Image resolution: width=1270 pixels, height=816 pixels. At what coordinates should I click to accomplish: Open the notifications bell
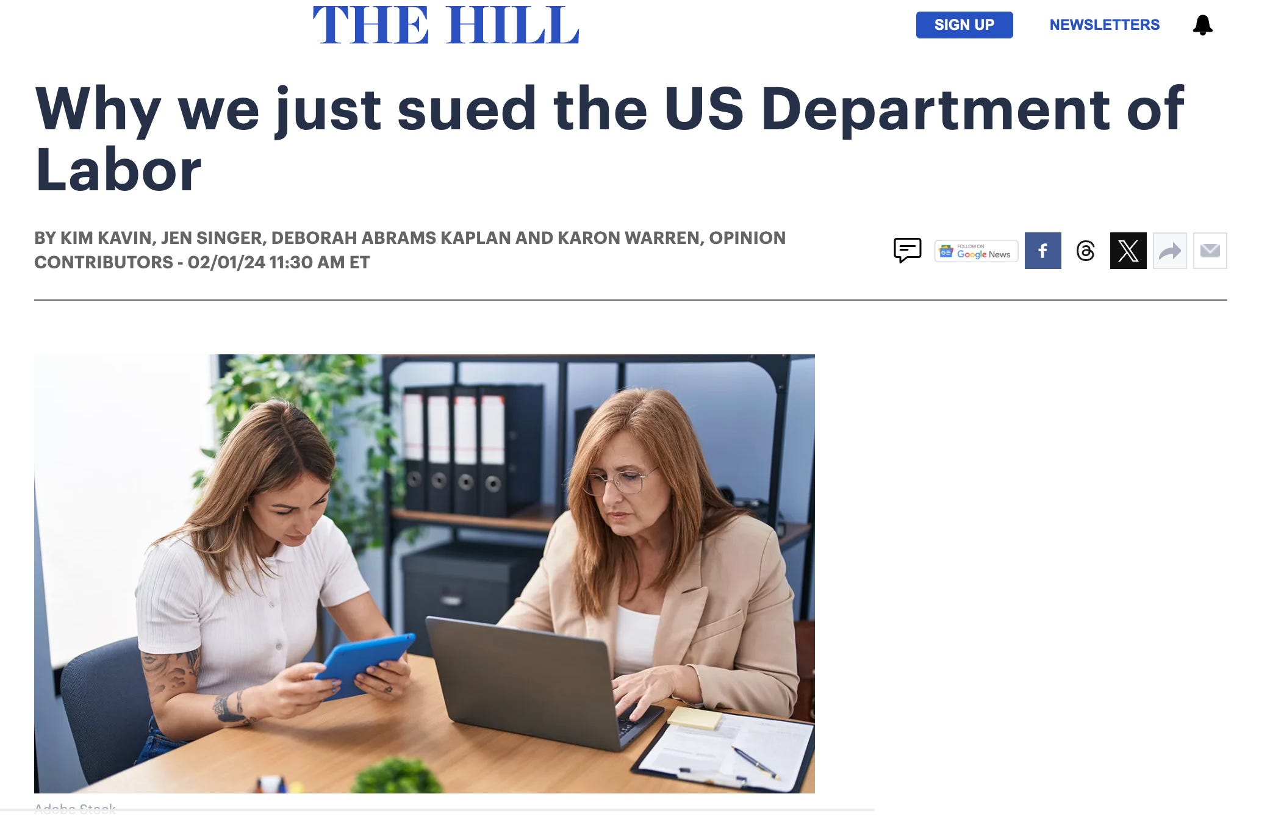(x=1202, y=25)
